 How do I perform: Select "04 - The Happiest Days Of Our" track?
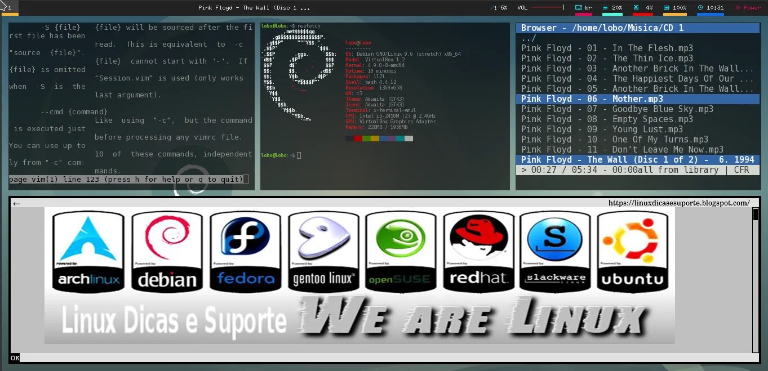[638, 79]
